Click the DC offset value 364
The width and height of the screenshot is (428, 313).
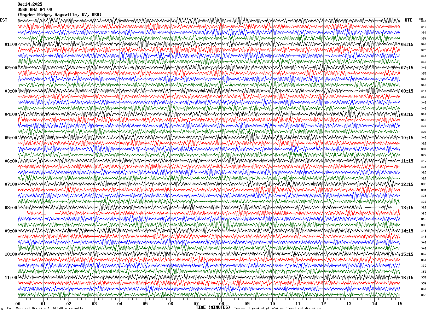423,56
